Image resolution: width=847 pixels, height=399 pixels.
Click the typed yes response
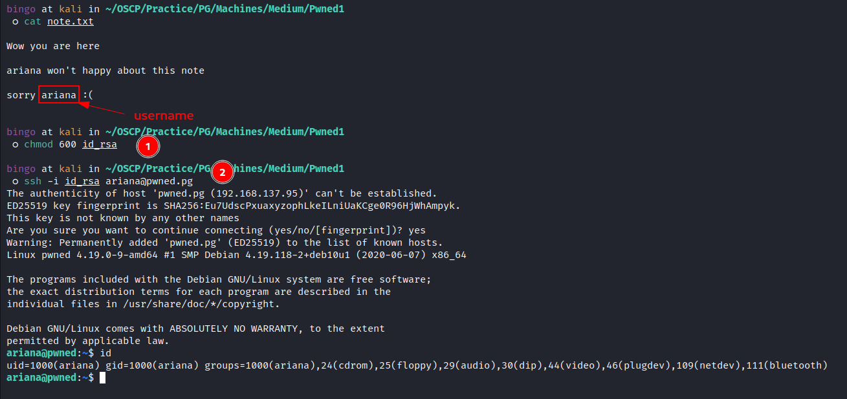417,230
